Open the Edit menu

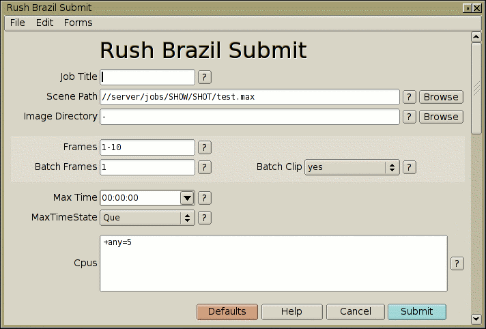44,23
